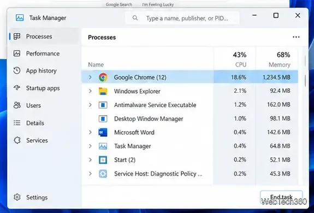Select the Google Chrome (12) name
This screenshot has width=314, height=213.
140,77
